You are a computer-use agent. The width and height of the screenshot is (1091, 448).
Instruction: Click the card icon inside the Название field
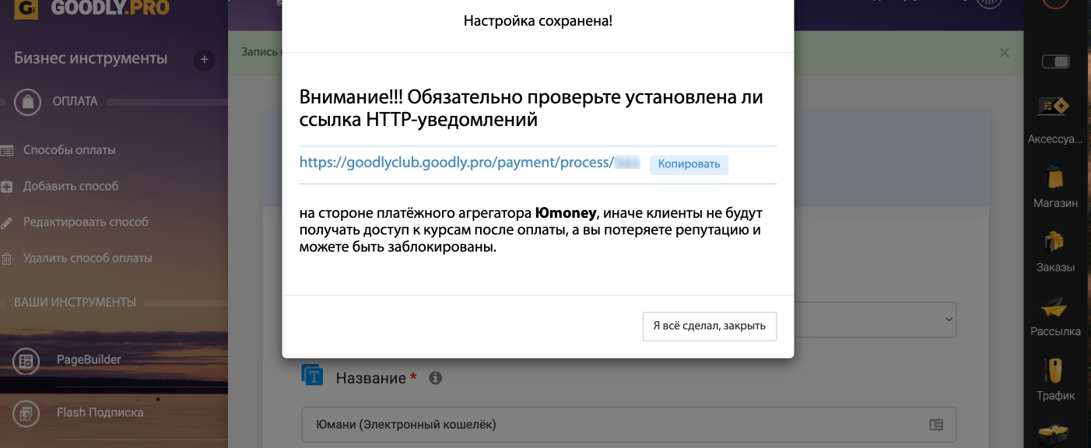pos(936,425)
